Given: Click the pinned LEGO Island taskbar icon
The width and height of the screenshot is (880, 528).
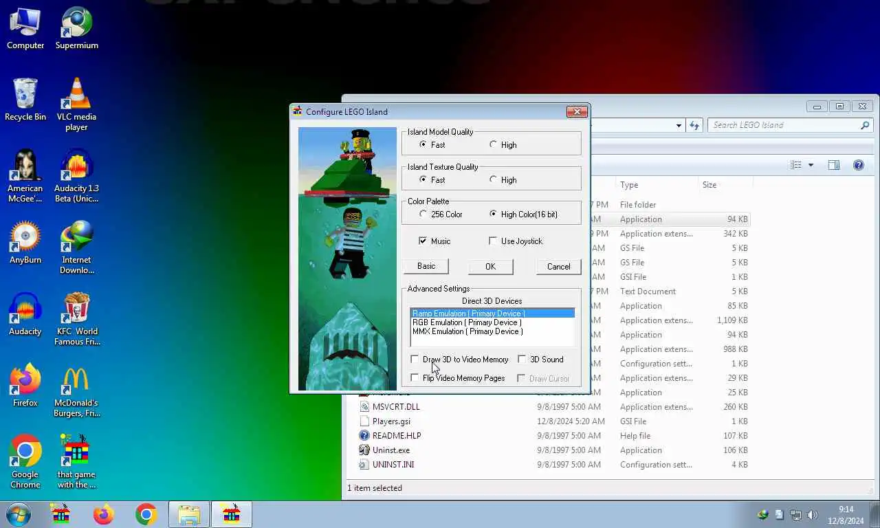Looking at the screenshot, I should [x=61, y=514].
